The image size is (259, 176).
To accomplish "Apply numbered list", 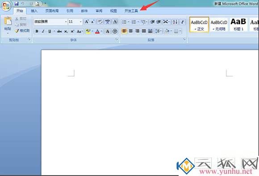I will [x=134, y=22].
